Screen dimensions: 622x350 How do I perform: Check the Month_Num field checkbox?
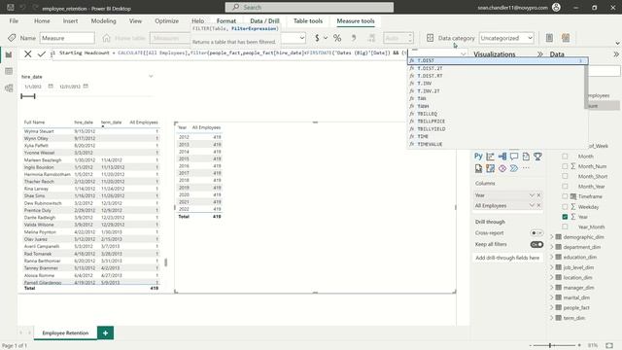point(565,166)
